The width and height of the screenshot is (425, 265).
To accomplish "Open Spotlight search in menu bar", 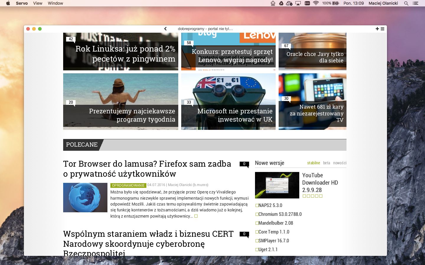I will pyautogui.click(x=406, y=3).
